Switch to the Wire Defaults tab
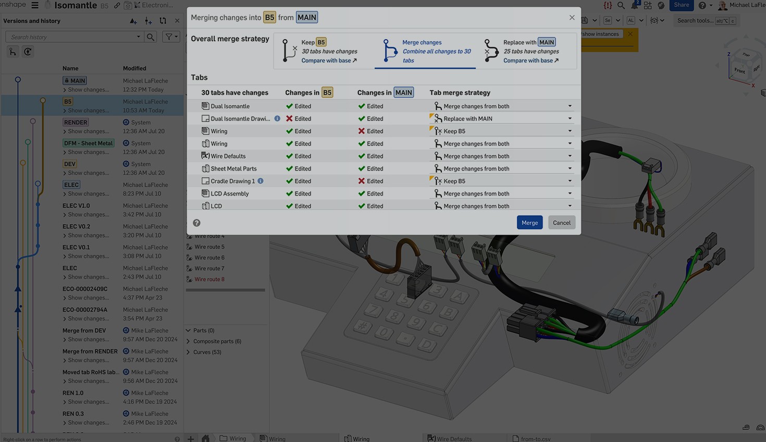Image resolution: width=766 pixels, height=442 pixels. click(449, 438)
